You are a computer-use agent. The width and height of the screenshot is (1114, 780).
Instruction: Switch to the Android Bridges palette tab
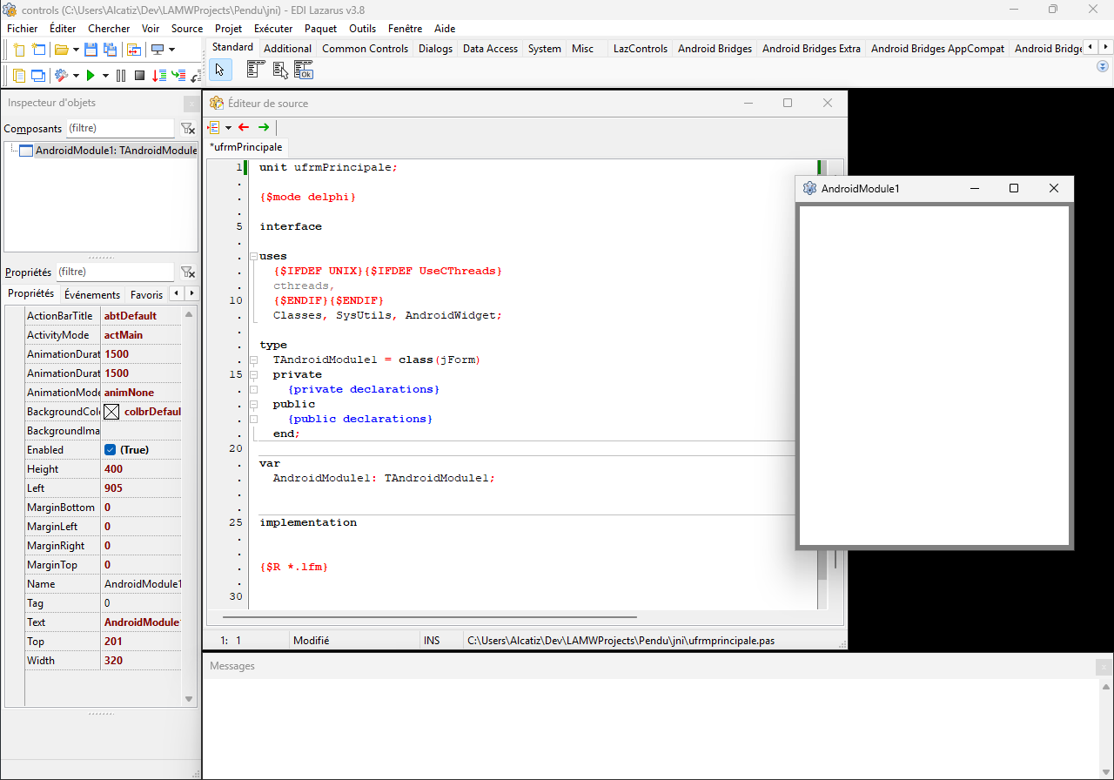coord(715,49)
